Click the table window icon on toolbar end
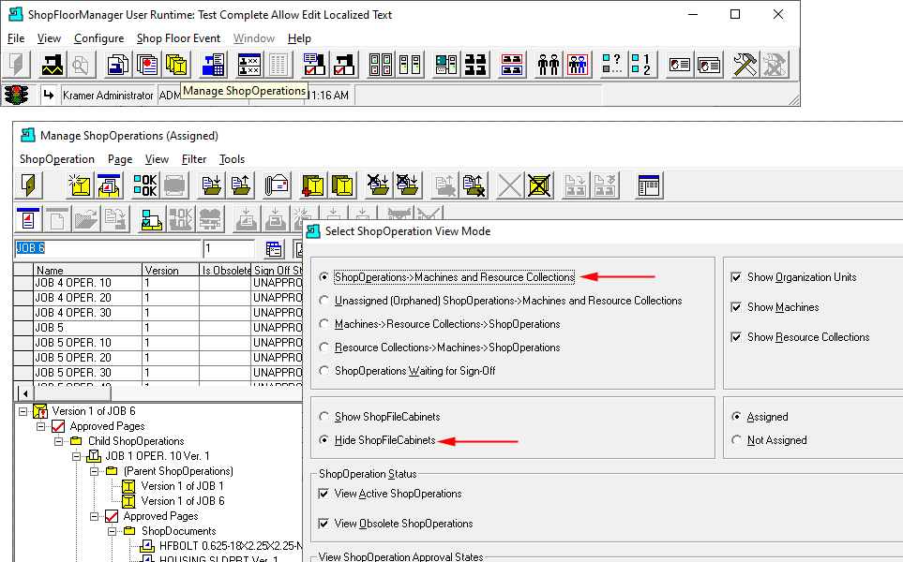The image size is (903, 562). [x=649, y=185]
